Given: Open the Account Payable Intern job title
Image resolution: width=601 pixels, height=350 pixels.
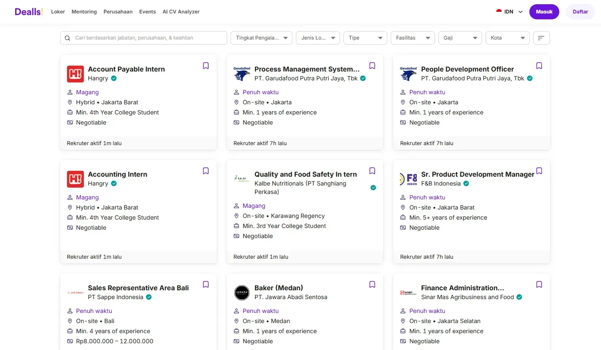Looking at the screenshot, I should pyautogui.click(x=126, y=69).
